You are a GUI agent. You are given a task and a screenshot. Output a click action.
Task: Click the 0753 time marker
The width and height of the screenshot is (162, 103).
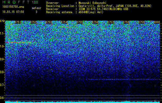coord(49,22)
